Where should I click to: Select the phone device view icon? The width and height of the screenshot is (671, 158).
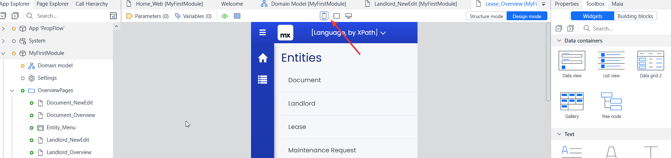324,16
